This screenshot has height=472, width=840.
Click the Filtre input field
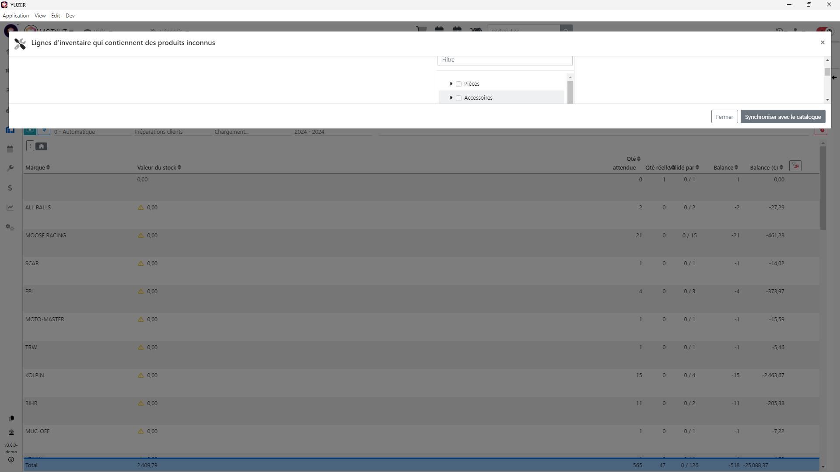[504, 60]
